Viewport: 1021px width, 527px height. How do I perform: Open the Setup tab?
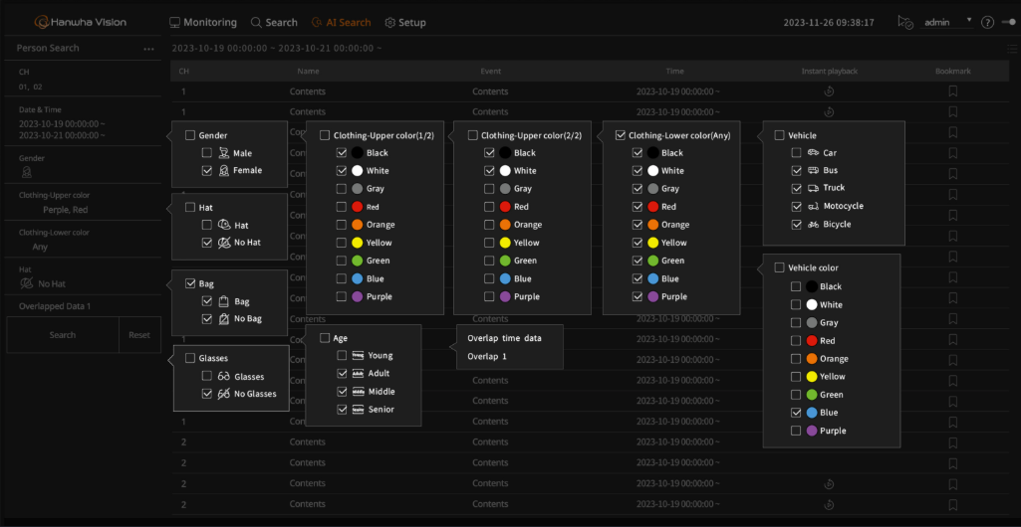point(405,22)
